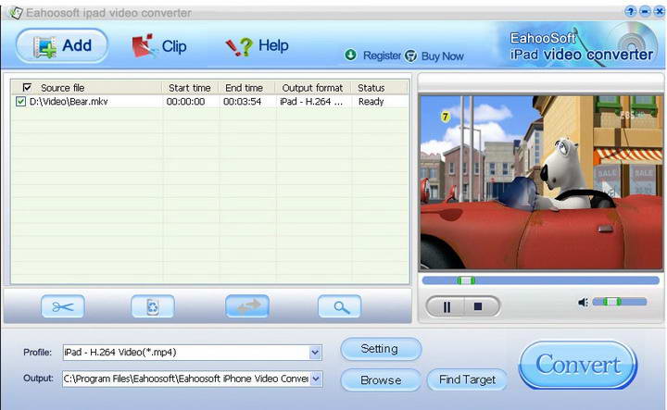
Task: Click the Start time column header
Action: point(190,88)
